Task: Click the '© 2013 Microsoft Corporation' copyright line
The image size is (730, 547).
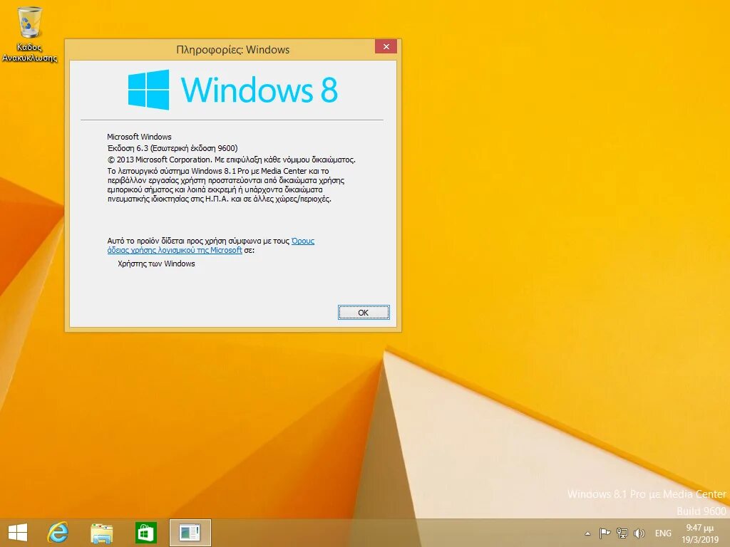Action: coord(232,160)
